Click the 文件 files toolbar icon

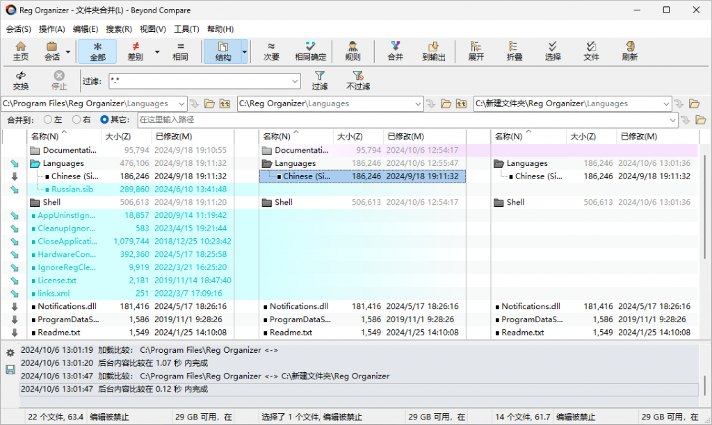coord(591,51)
